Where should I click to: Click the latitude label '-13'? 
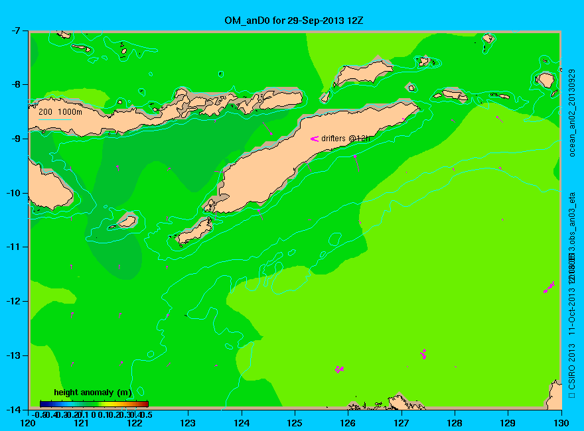(14, 355)
